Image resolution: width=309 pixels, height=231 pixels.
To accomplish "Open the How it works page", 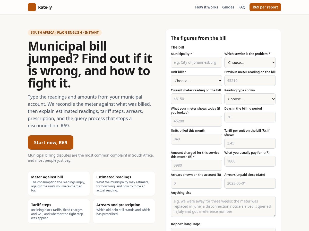I will (207, 7).
